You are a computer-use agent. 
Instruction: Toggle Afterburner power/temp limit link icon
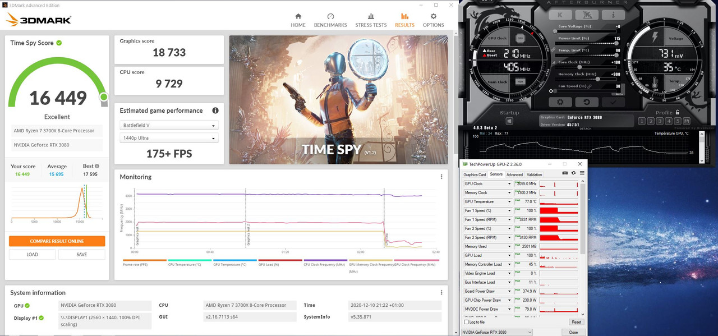pyautogui.click(x=553, y=50)
